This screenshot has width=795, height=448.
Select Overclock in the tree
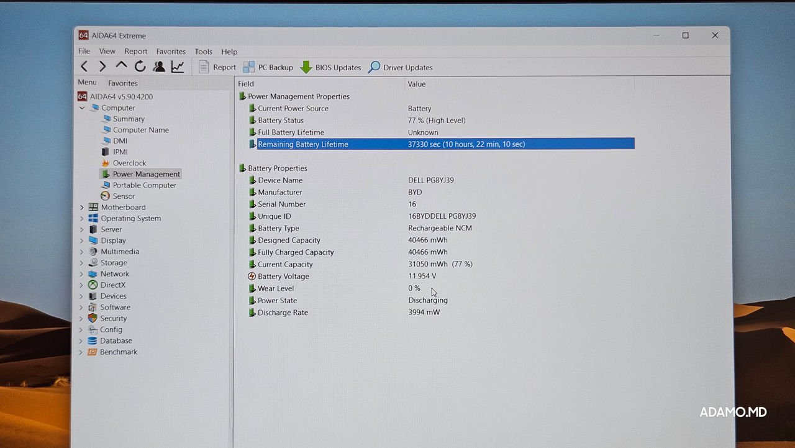124,163
